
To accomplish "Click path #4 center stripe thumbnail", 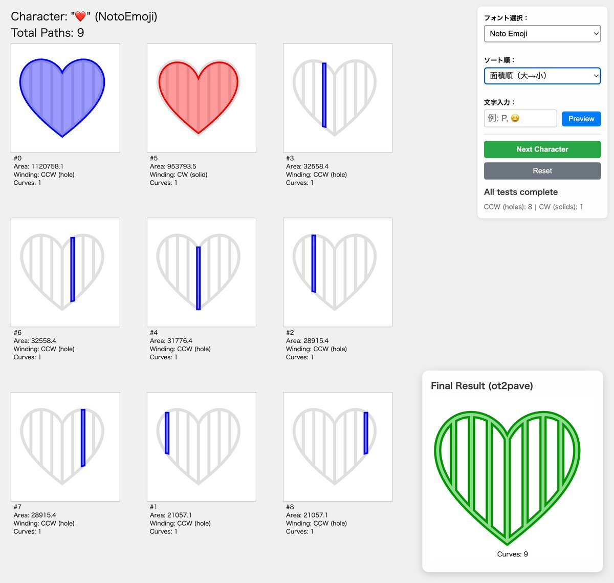I will coord(201,272).
